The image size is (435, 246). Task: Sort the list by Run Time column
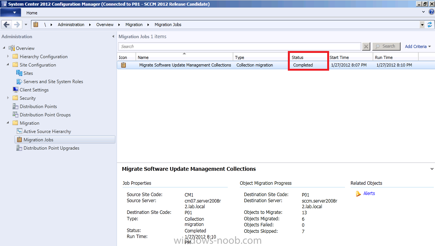coord(396,57)
